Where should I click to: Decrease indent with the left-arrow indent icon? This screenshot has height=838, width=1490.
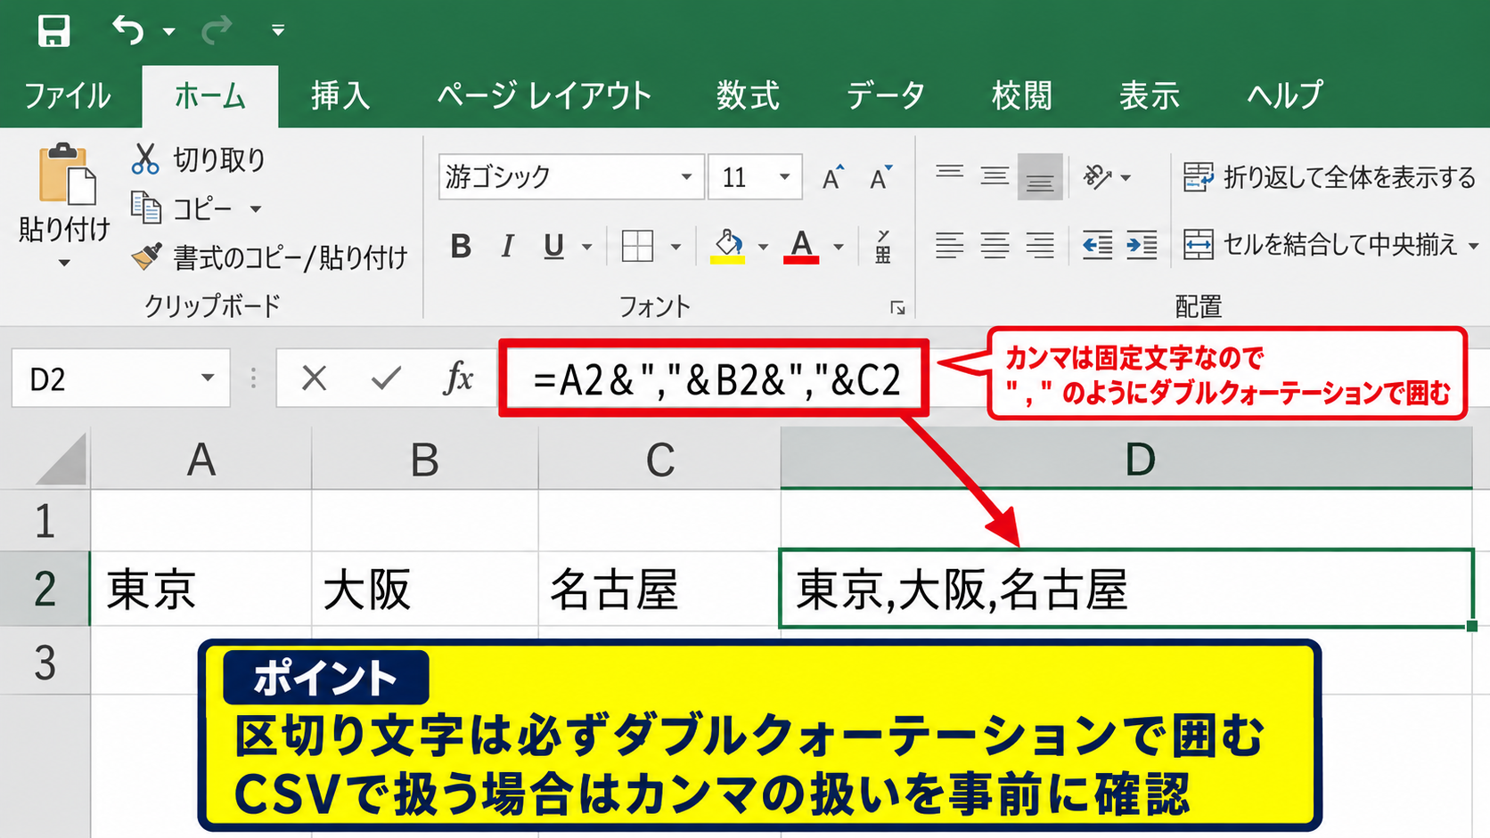pyautogui.click(x=1097, y=245)
